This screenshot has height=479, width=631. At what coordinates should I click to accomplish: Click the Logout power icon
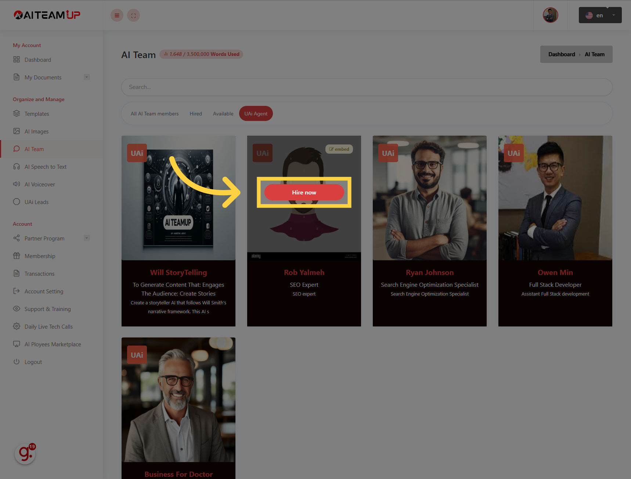pyautogui.click(x=17, y=362)
